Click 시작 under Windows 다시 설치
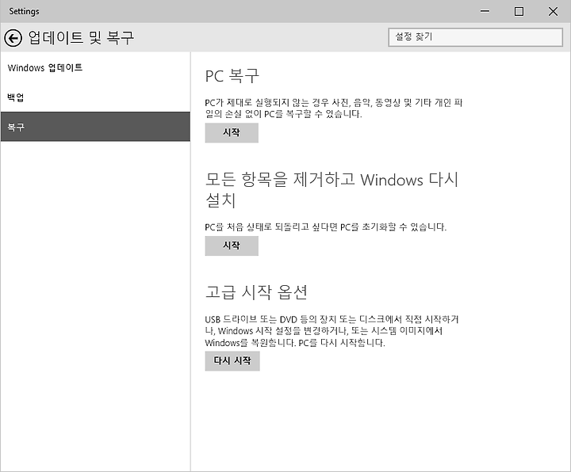Image resolution: width=571 pixels, height=472 pixels. 232,246
